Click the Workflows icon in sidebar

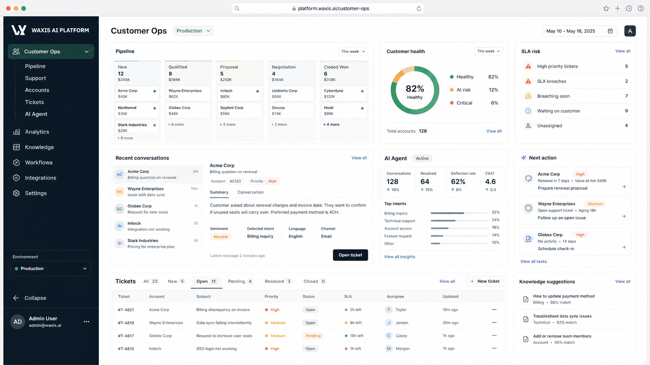[16, 163]
